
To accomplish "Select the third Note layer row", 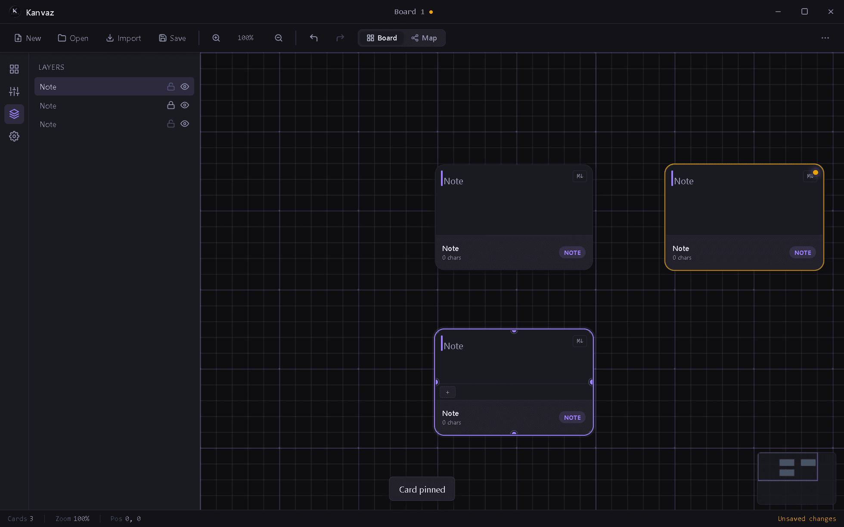I will (114, 124).
